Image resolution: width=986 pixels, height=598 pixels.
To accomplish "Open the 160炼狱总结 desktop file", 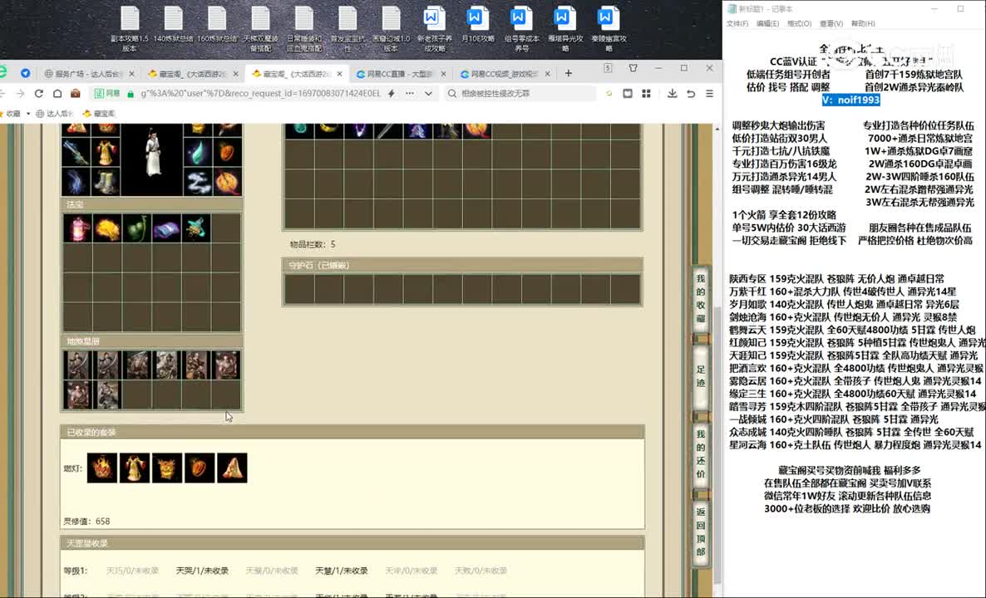I will [x=217, y=25].
